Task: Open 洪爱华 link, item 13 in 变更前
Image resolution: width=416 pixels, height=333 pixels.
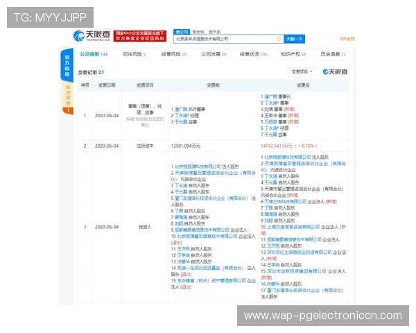Action: [x=183, y=262]
